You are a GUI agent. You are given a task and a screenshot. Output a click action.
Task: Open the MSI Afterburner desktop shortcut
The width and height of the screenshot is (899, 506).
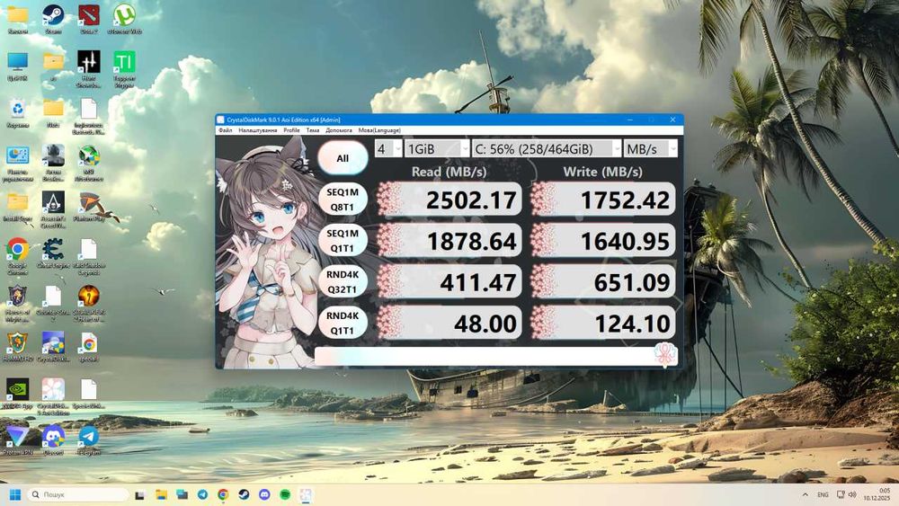[x=89, y=164]
